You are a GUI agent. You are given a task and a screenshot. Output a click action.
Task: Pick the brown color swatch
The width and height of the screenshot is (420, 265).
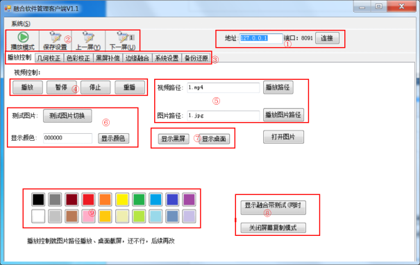pos(72,216)
